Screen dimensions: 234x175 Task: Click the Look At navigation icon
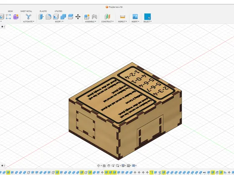point(104,166)
